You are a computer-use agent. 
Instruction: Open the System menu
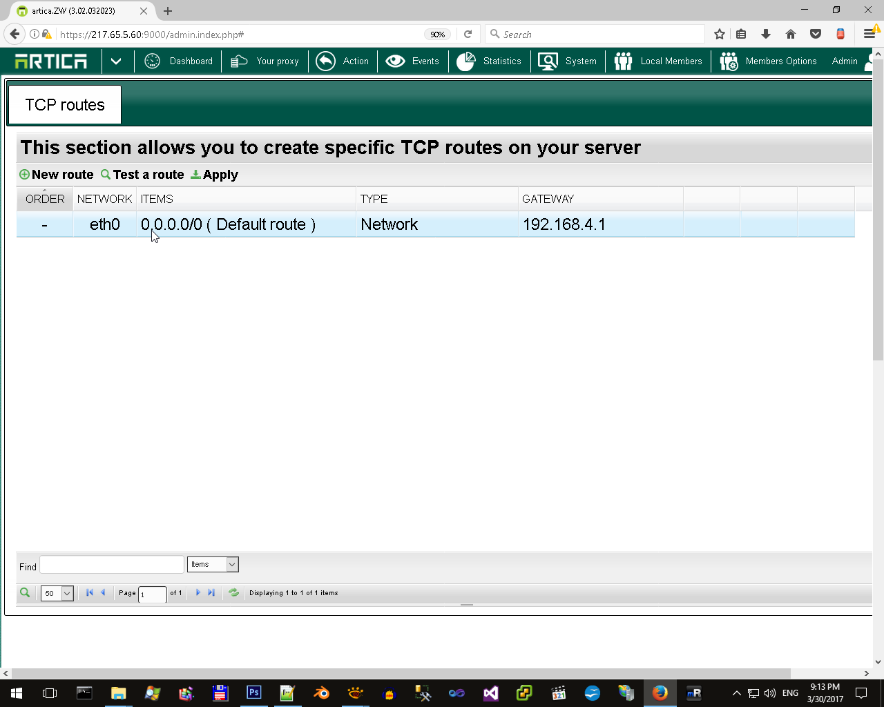click(x=567, y=61)
